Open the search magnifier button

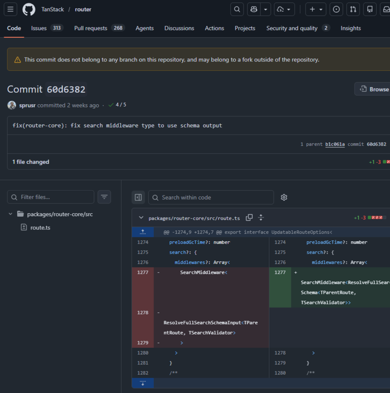point(237,9)
